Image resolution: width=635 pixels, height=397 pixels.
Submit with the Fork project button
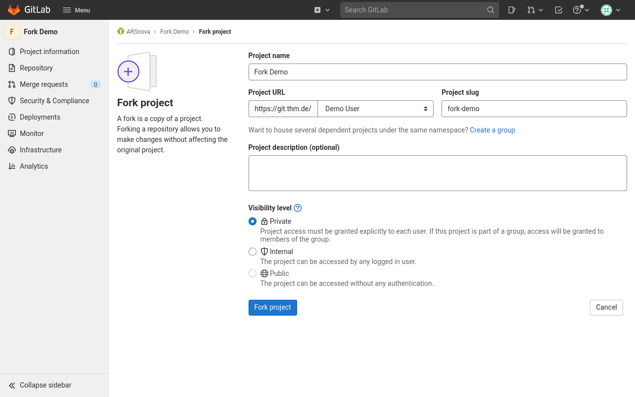point(273,308)
